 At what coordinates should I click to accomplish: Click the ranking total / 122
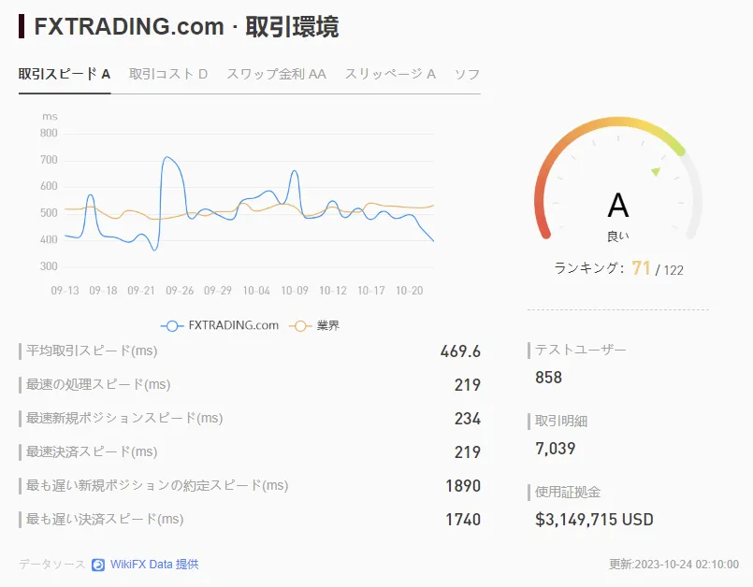(670, 270)
